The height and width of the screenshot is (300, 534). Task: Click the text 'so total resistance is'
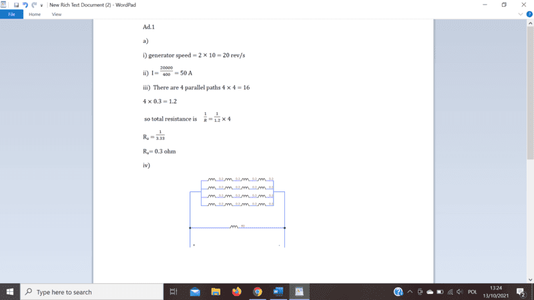[171, 119]
